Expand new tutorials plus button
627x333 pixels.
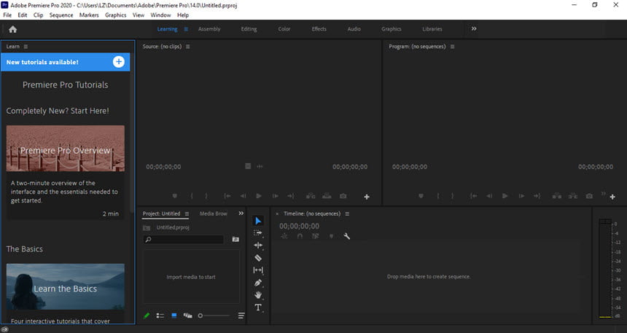tap(118, 61)
